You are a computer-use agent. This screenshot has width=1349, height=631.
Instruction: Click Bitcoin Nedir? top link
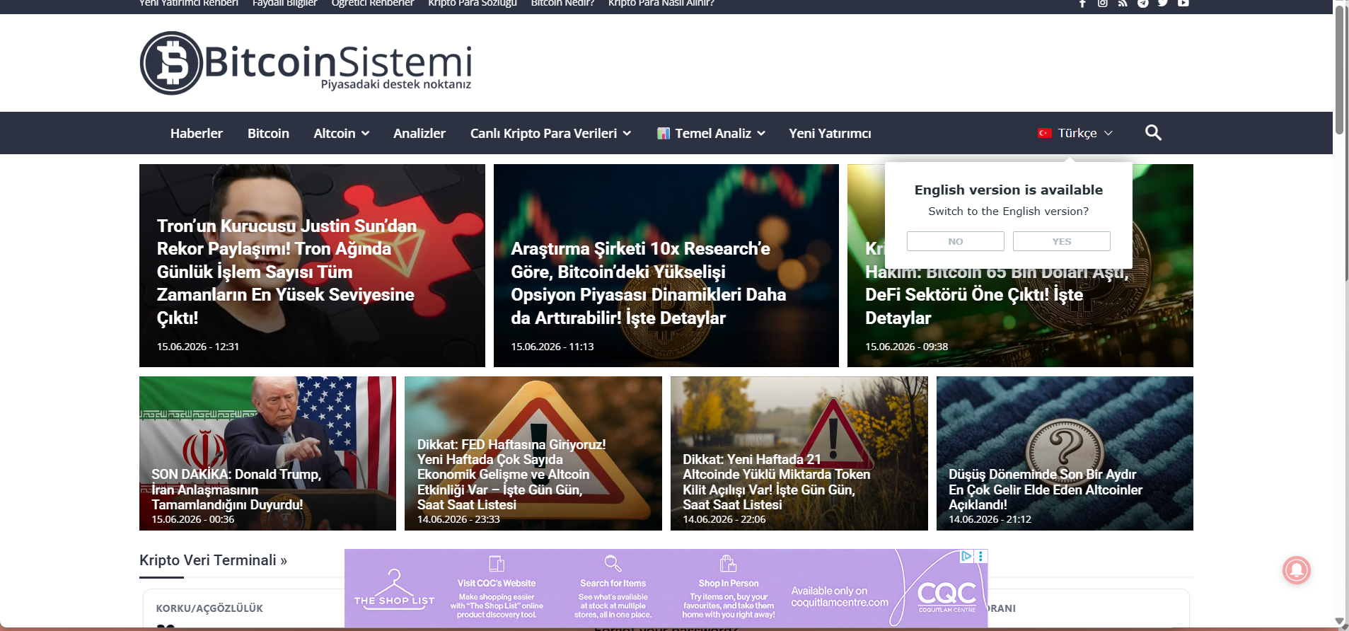[x=562, y=4]
